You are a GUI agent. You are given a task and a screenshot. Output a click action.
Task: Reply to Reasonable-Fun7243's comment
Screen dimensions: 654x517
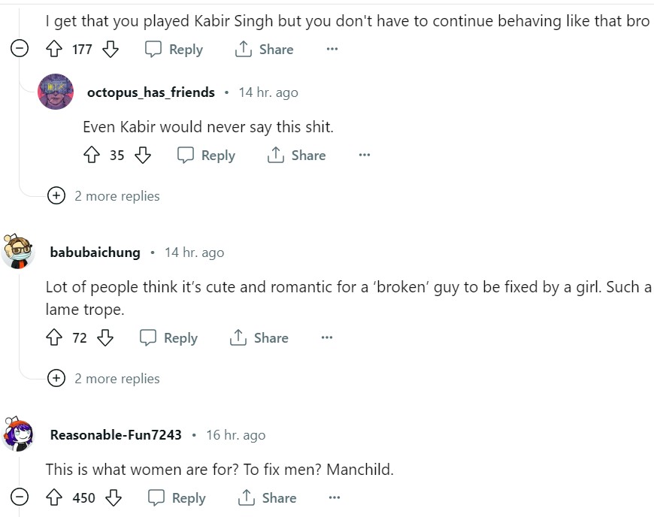click(x=177, y=497)
